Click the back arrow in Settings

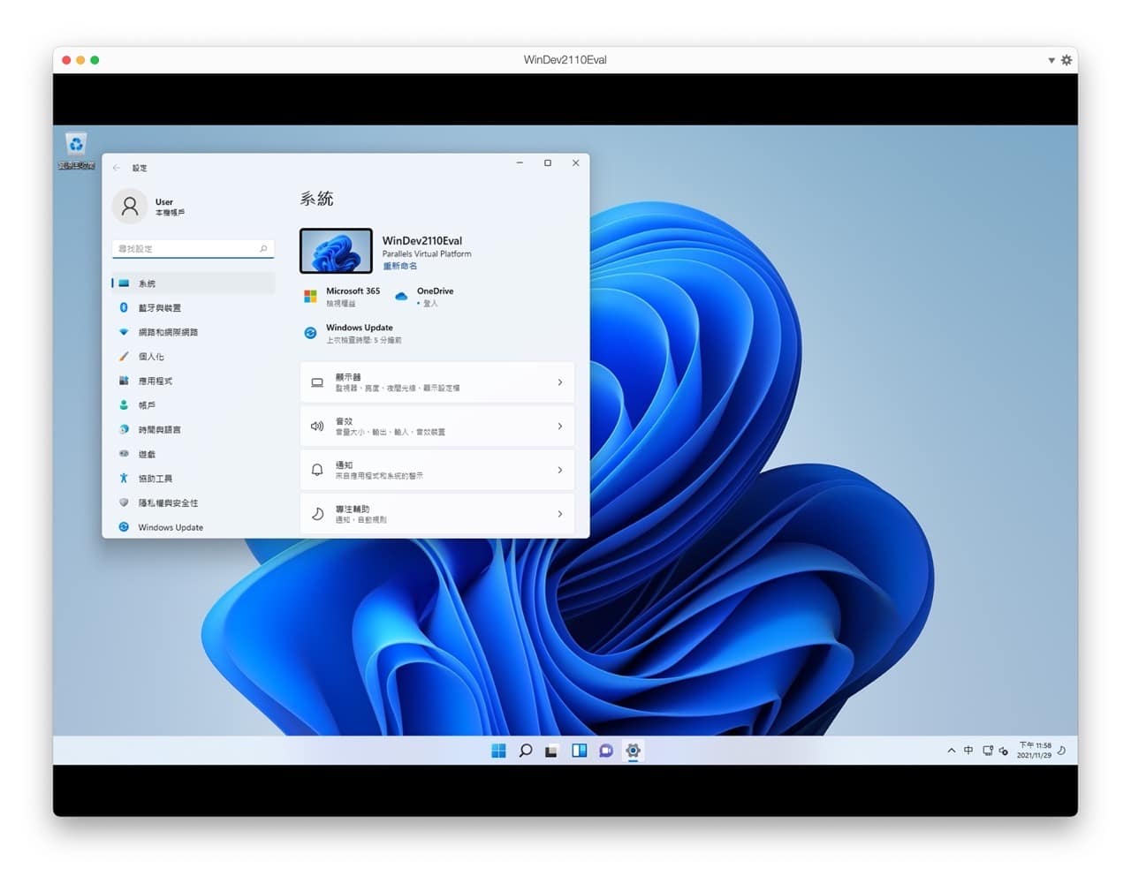point(117,168)
